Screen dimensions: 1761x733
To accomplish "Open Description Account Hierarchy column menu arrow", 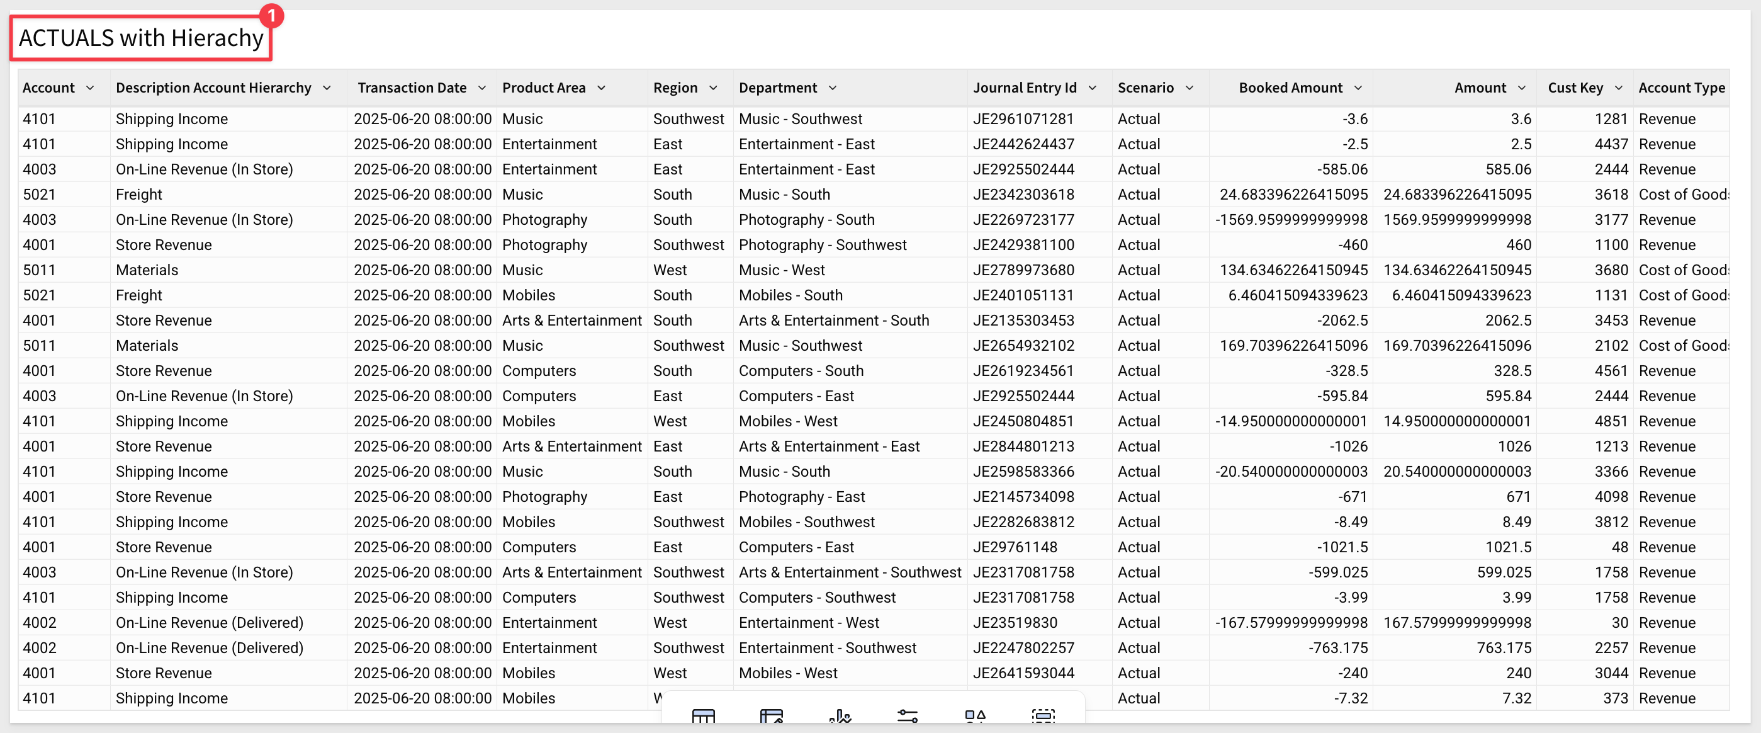I will tap(327, 88).
